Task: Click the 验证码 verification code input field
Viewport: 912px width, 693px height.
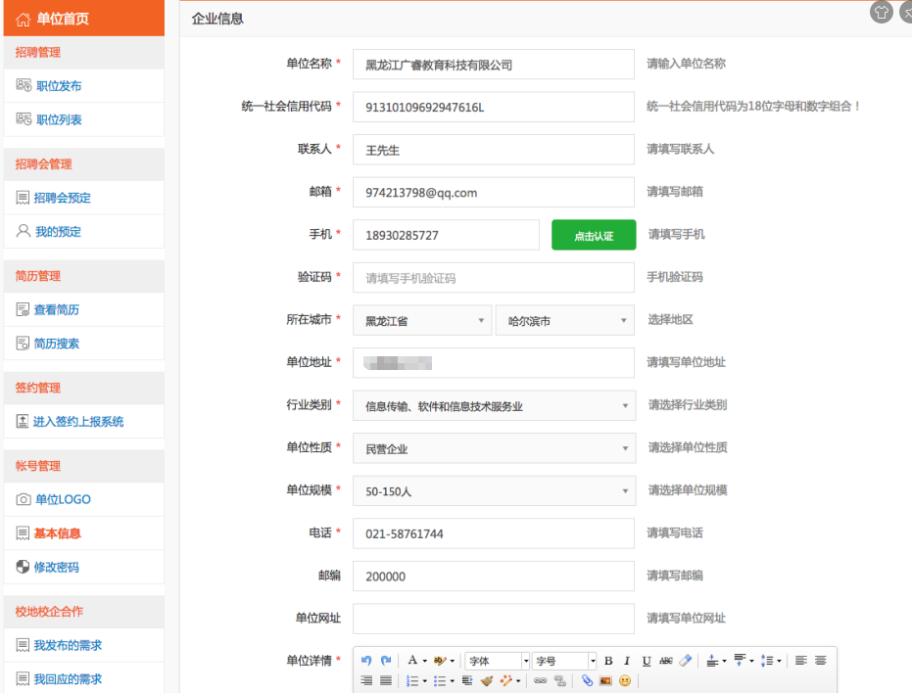Action: [494, 278]
